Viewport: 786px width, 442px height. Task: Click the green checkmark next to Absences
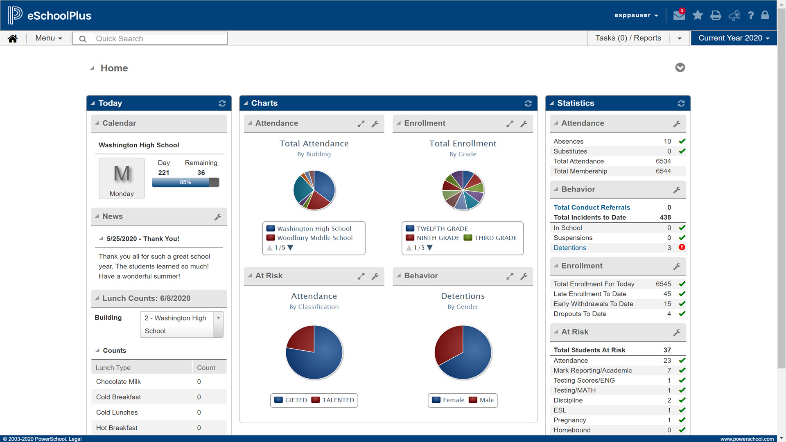click(x=682, y=141)
